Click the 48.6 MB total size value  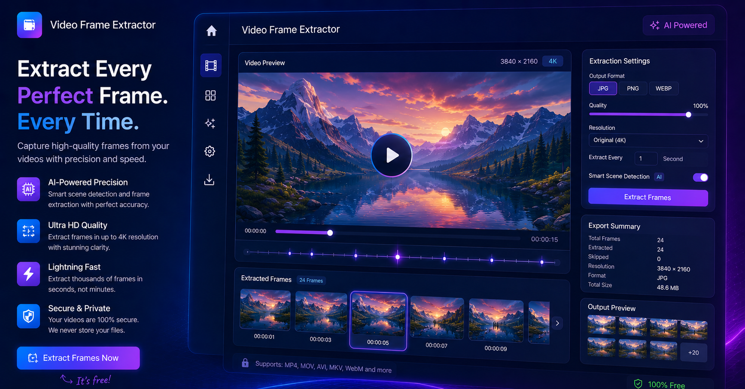pyautogui.click(x=668, y=288)
